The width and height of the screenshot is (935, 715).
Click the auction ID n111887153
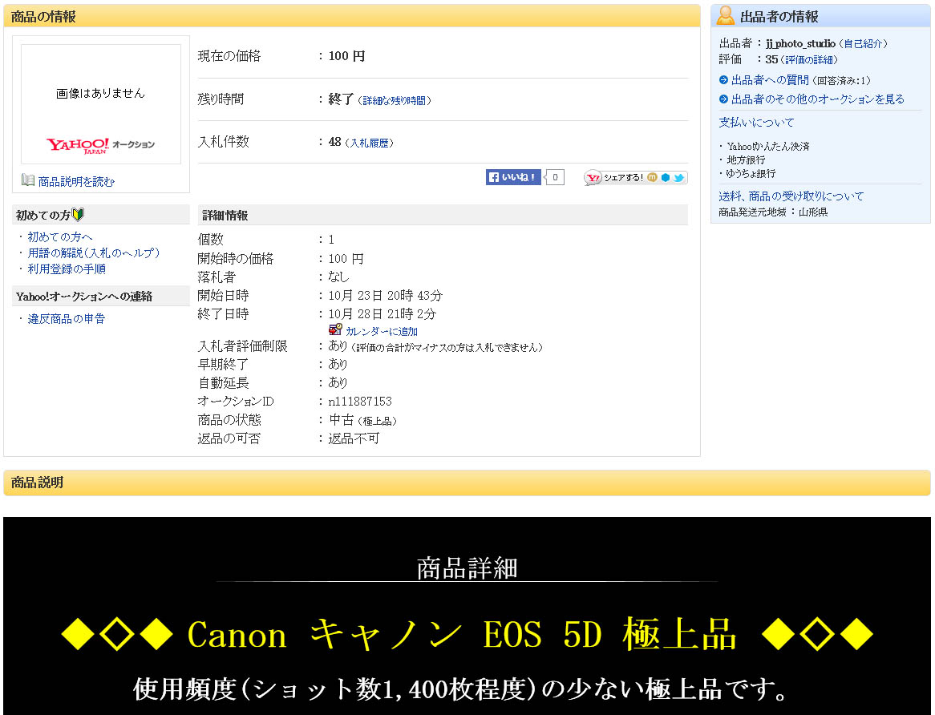tap(360, 402)
